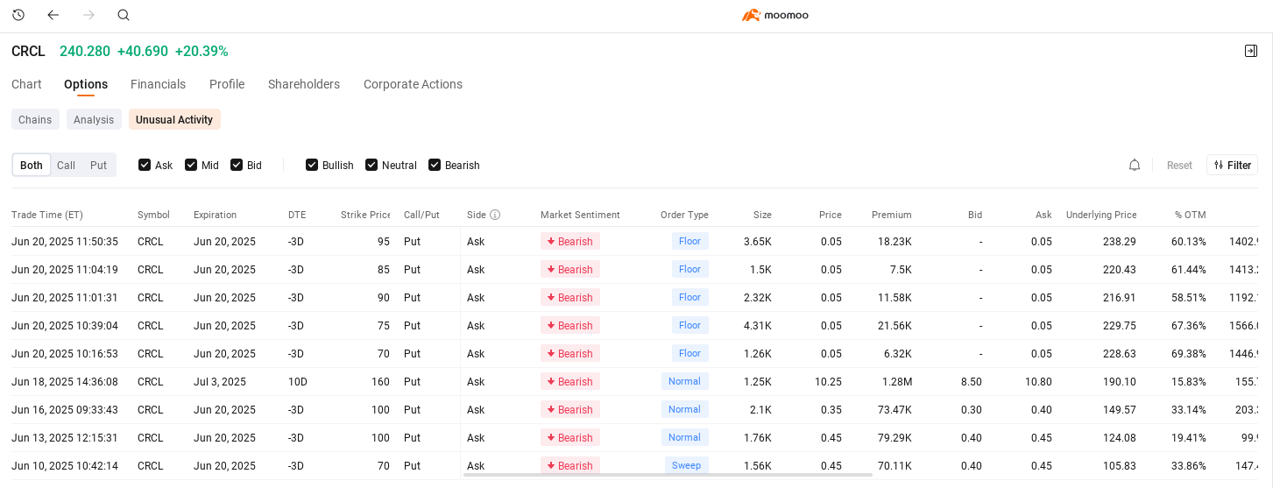Click the horizontal table scrollbar

pyautogui.click(x=668, y=475)
